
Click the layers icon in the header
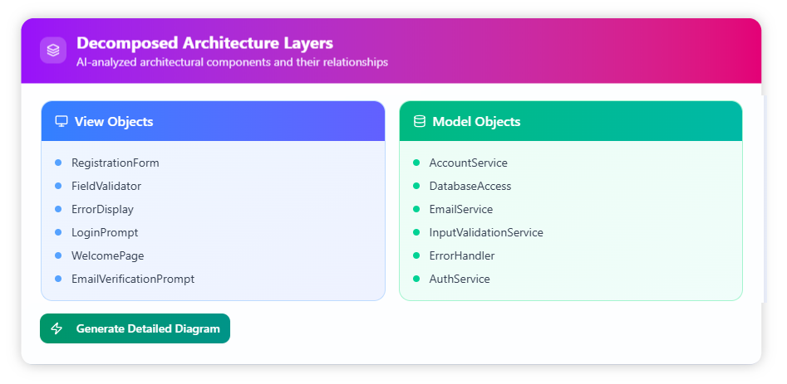click(53, 51)
